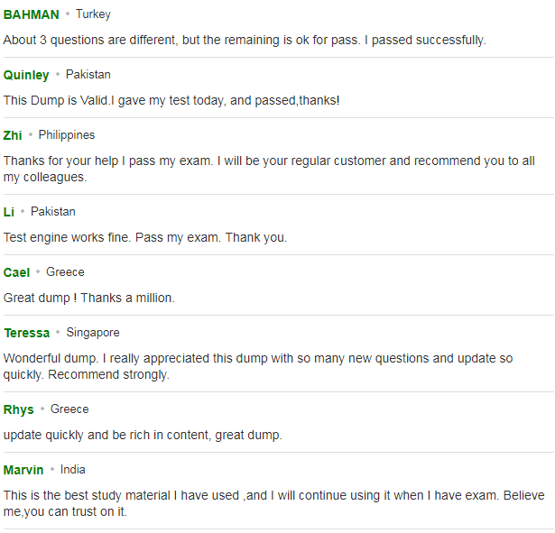Select the reviewer name Quinley
Screen dimensions: 555x533
[26, 75]
